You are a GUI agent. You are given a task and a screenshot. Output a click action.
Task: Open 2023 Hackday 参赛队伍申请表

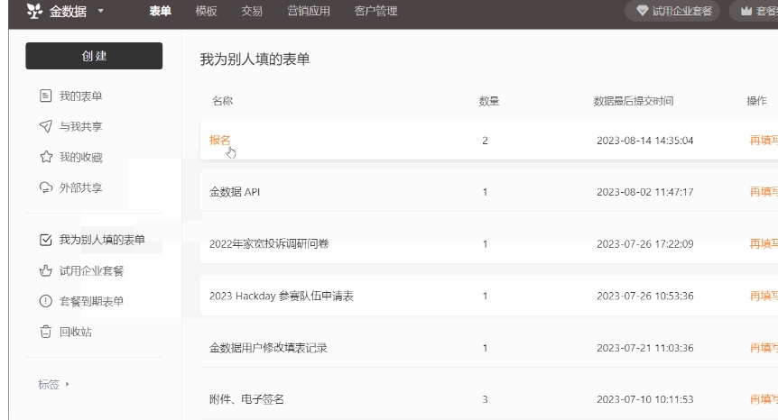click(x=282, y=296)
